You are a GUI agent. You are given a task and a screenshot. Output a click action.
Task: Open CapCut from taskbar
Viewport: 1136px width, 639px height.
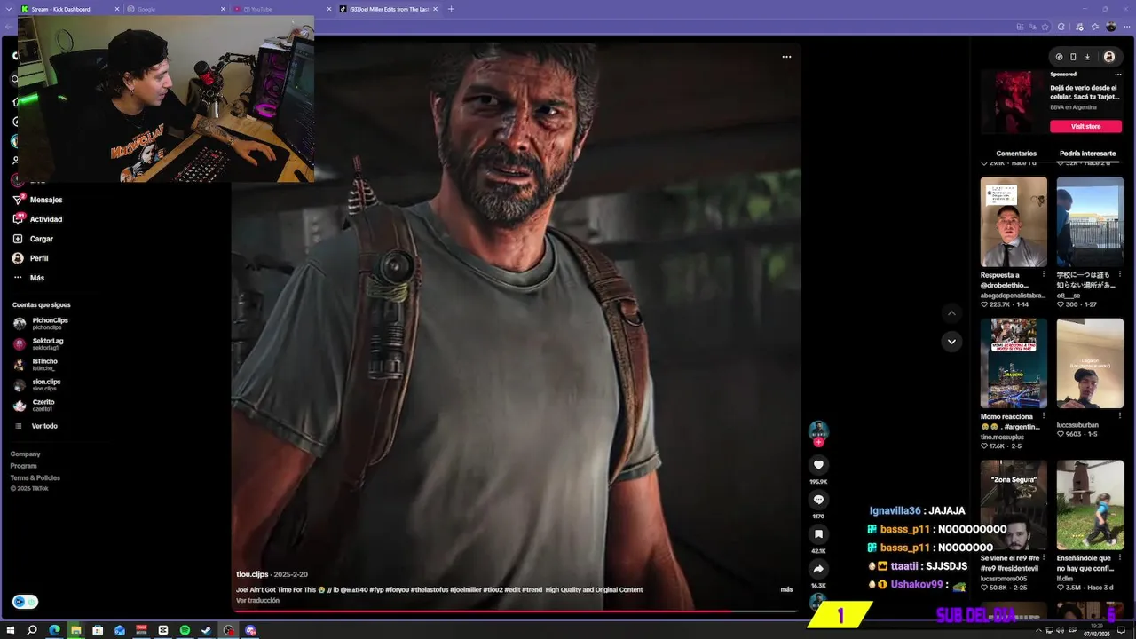click(x=163, y=630)
